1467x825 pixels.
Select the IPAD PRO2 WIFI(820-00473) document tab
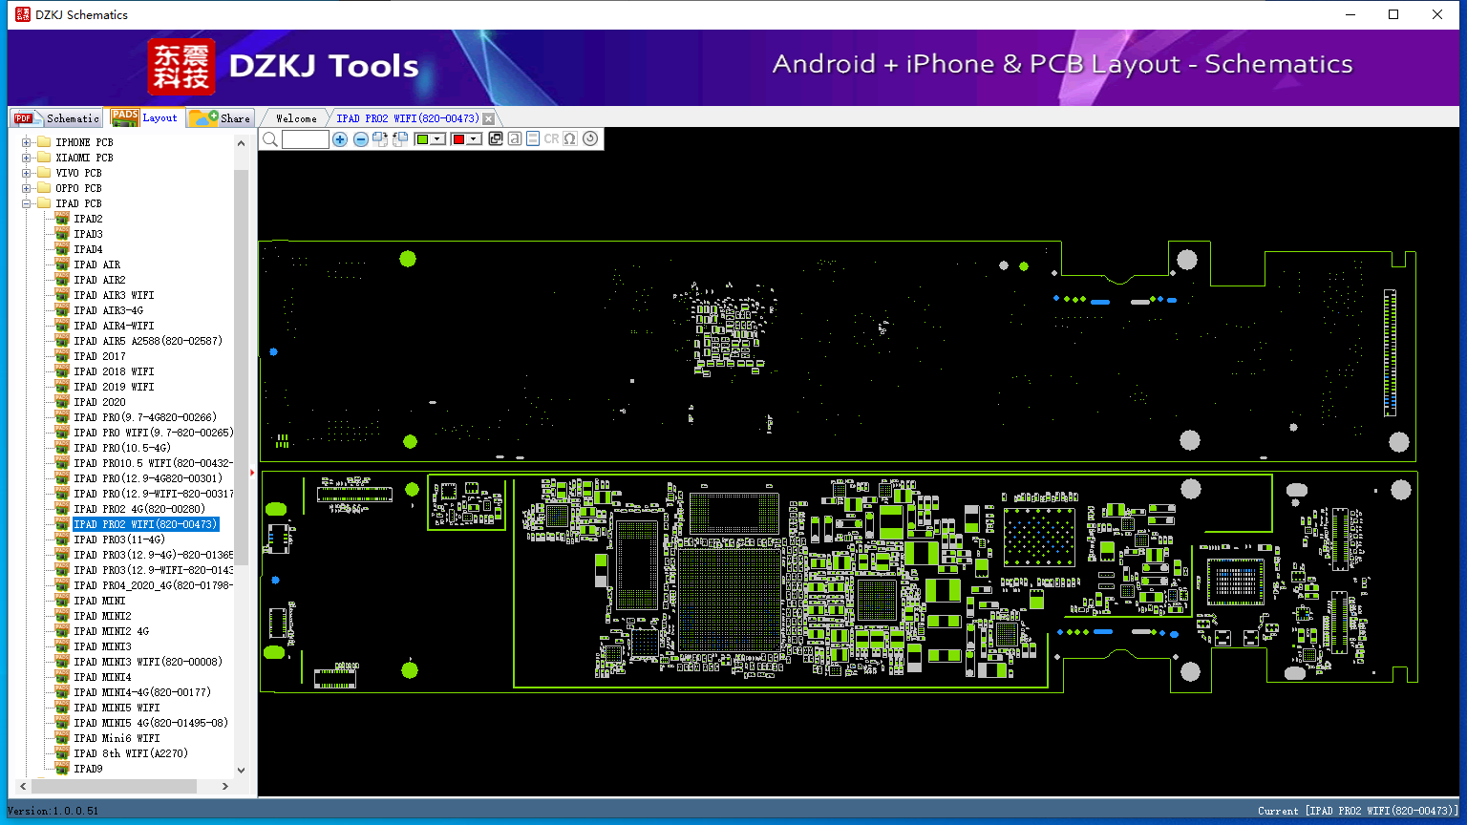tap(408, 118)
